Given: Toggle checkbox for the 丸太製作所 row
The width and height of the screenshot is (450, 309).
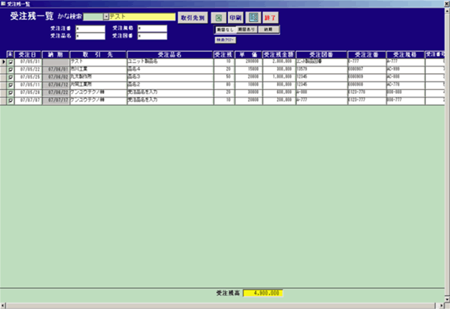Looking at the screenshot, I should coord(10,75).
